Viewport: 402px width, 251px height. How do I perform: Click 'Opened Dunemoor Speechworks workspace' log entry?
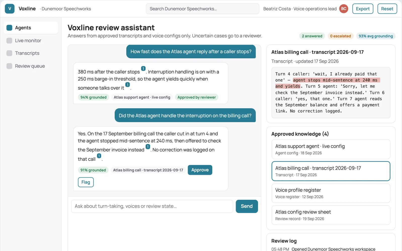pos(333,249)
